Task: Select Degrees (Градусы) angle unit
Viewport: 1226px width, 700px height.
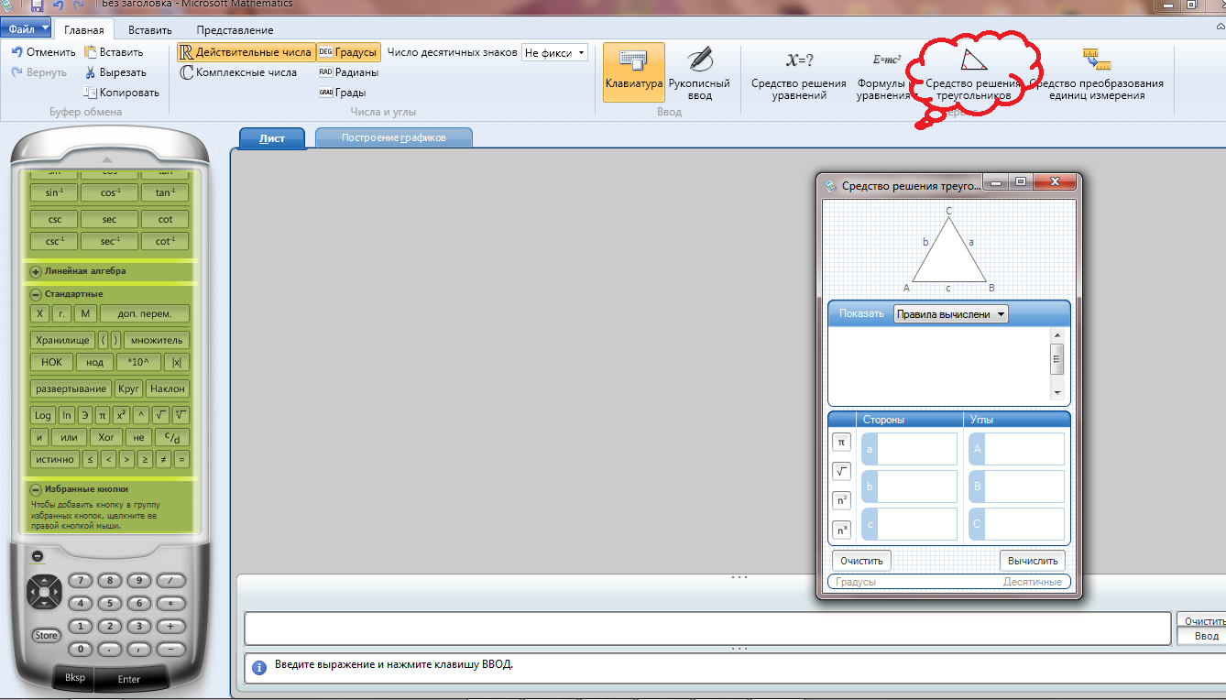Action: point(348,52)
